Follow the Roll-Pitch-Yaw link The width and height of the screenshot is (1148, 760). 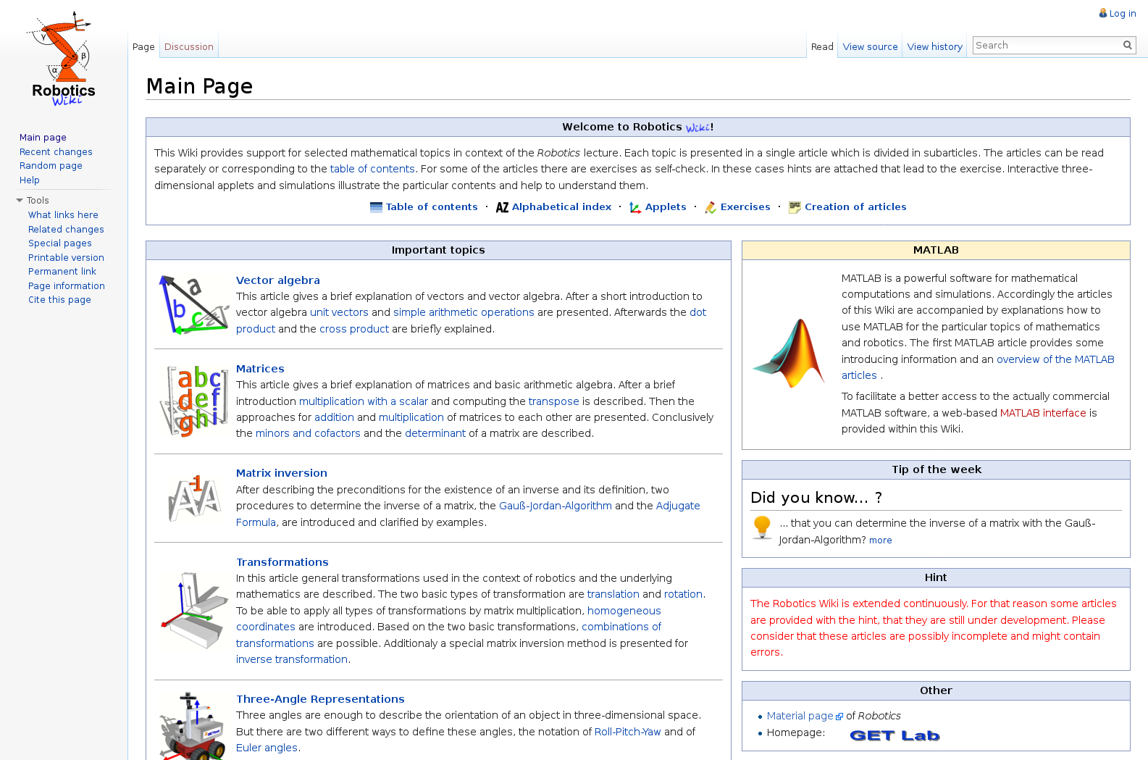coord(628,732)
